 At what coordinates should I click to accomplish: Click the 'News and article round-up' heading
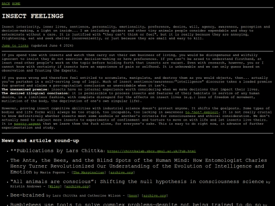coord(40,141)
